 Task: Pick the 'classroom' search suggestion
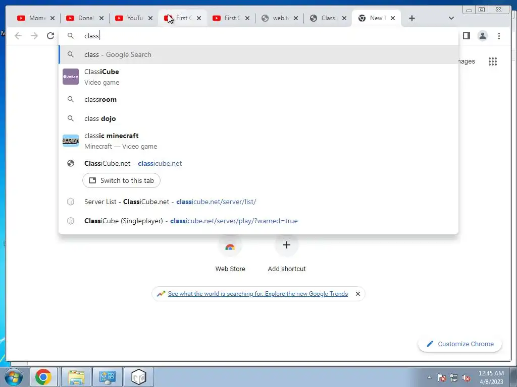[258, 99]
